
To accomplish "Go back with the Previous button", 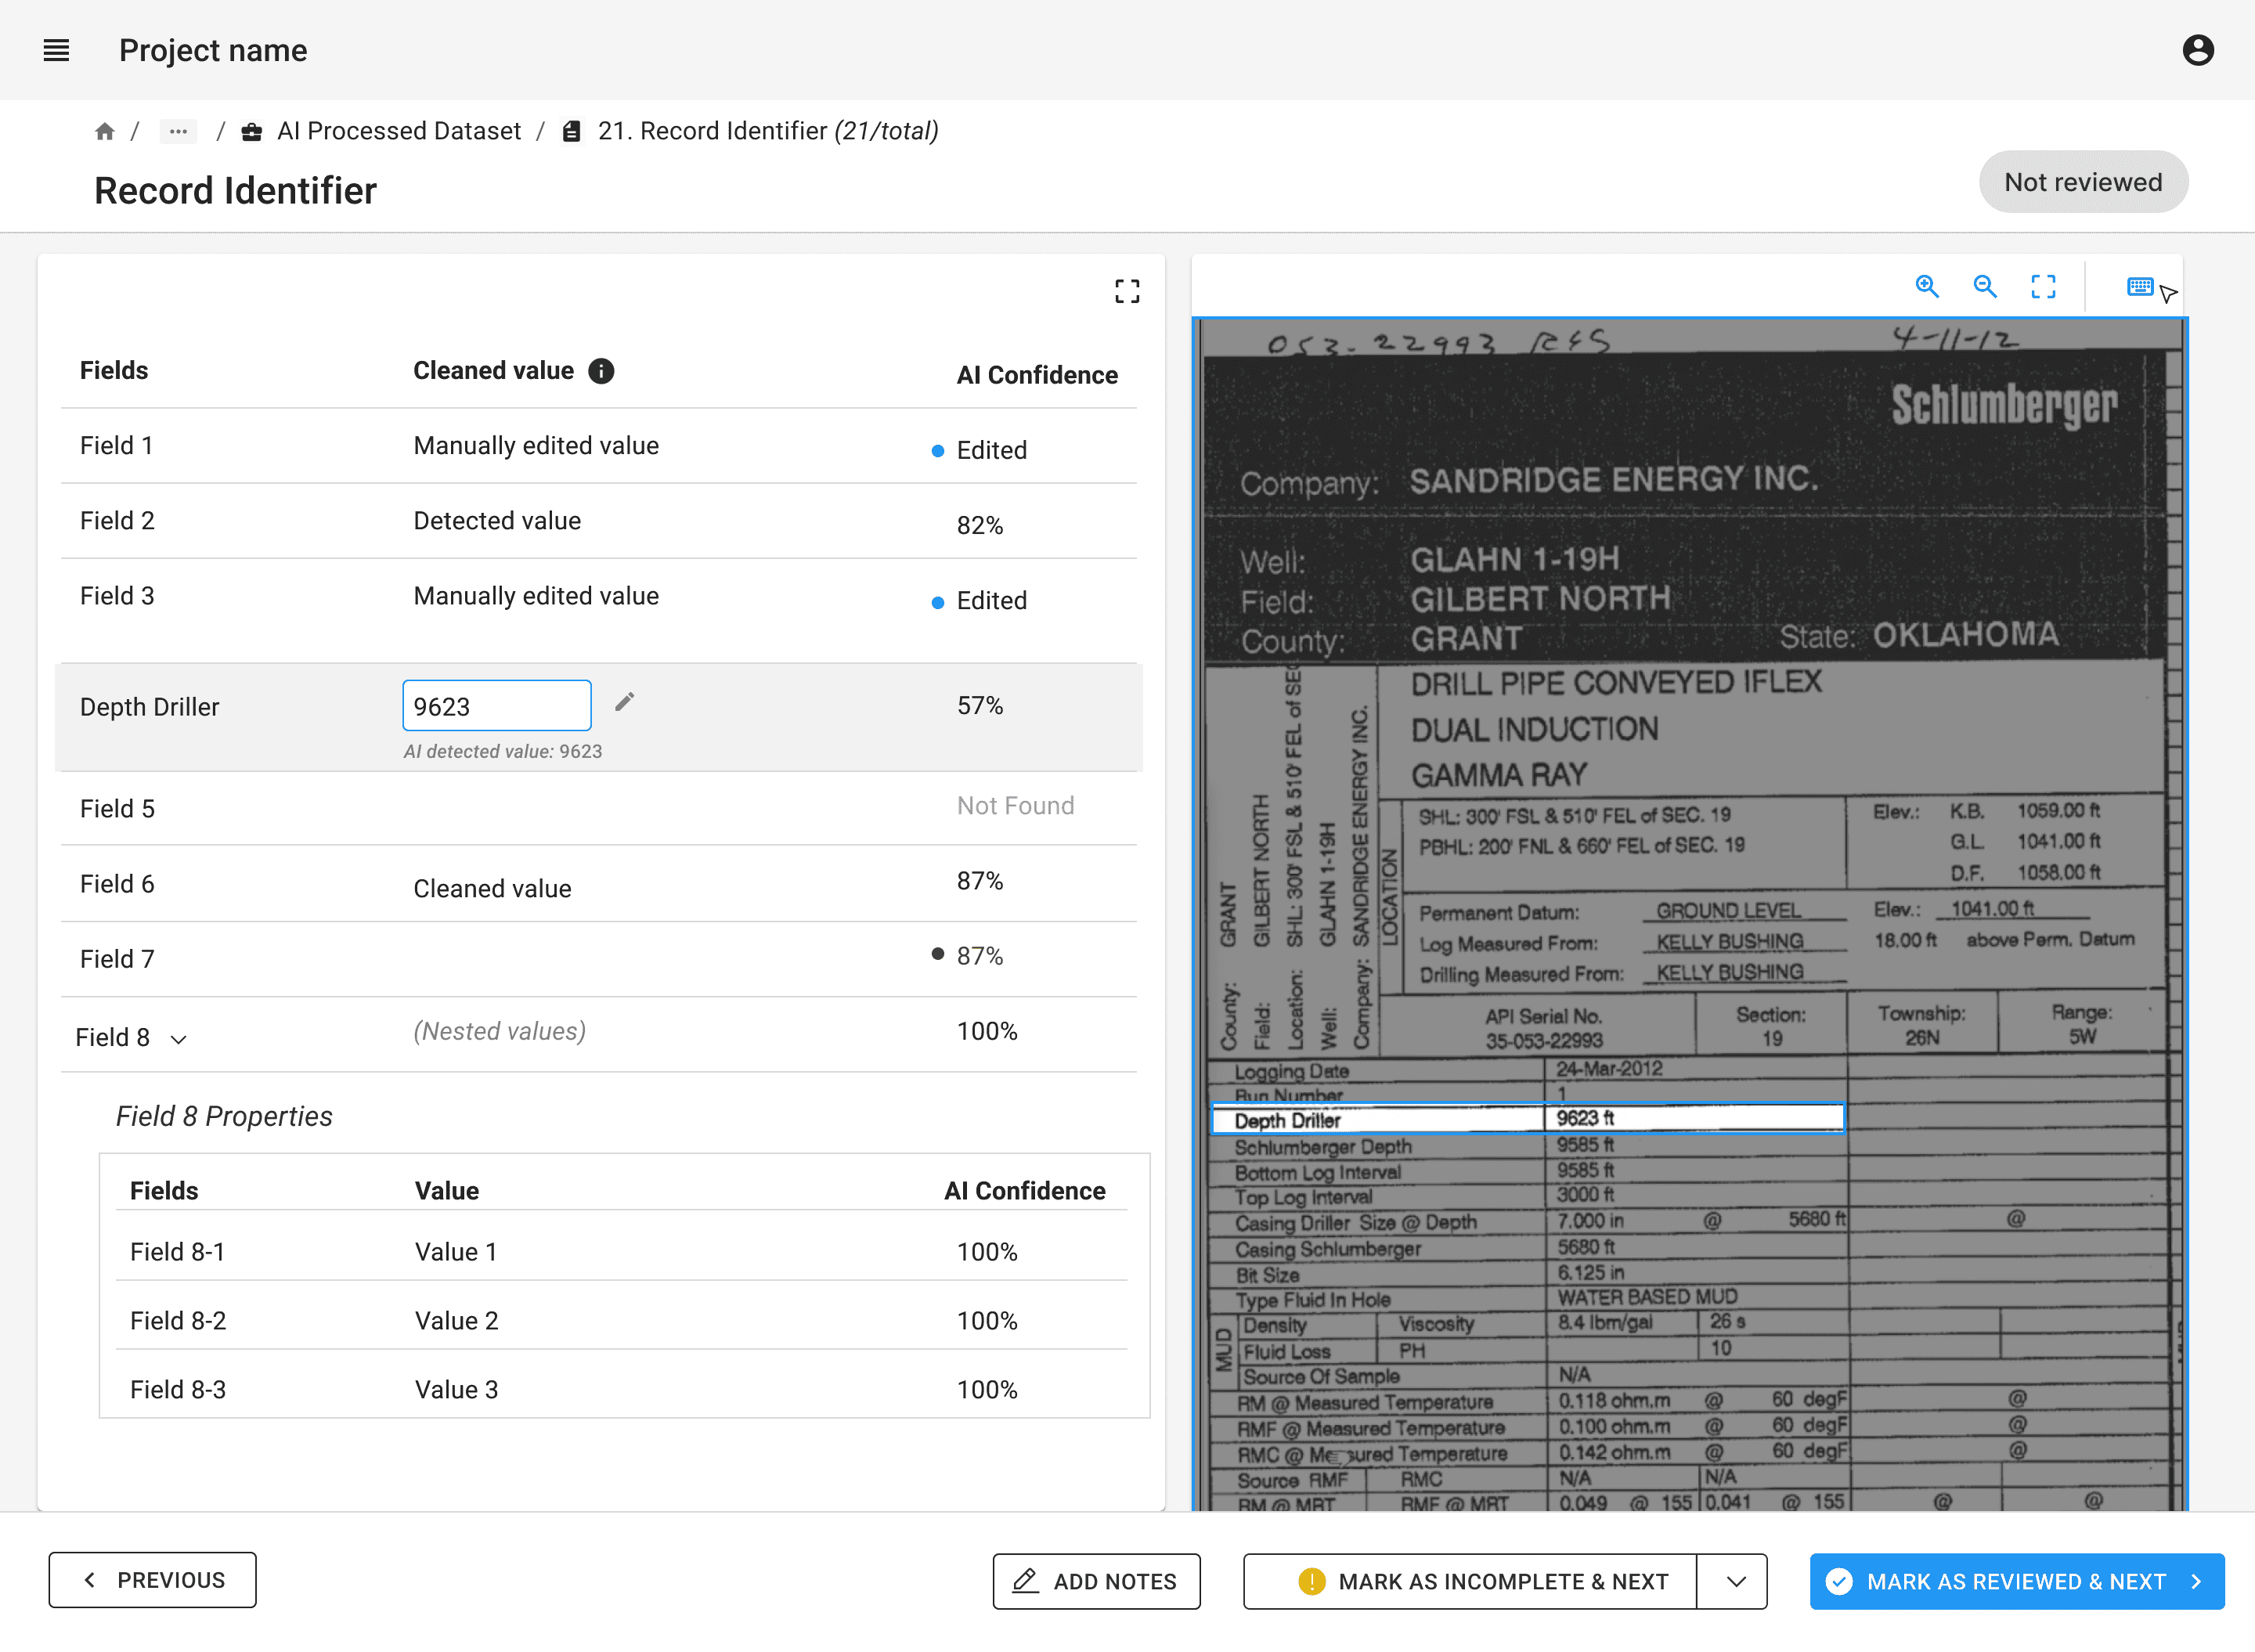I will 152,1580.
